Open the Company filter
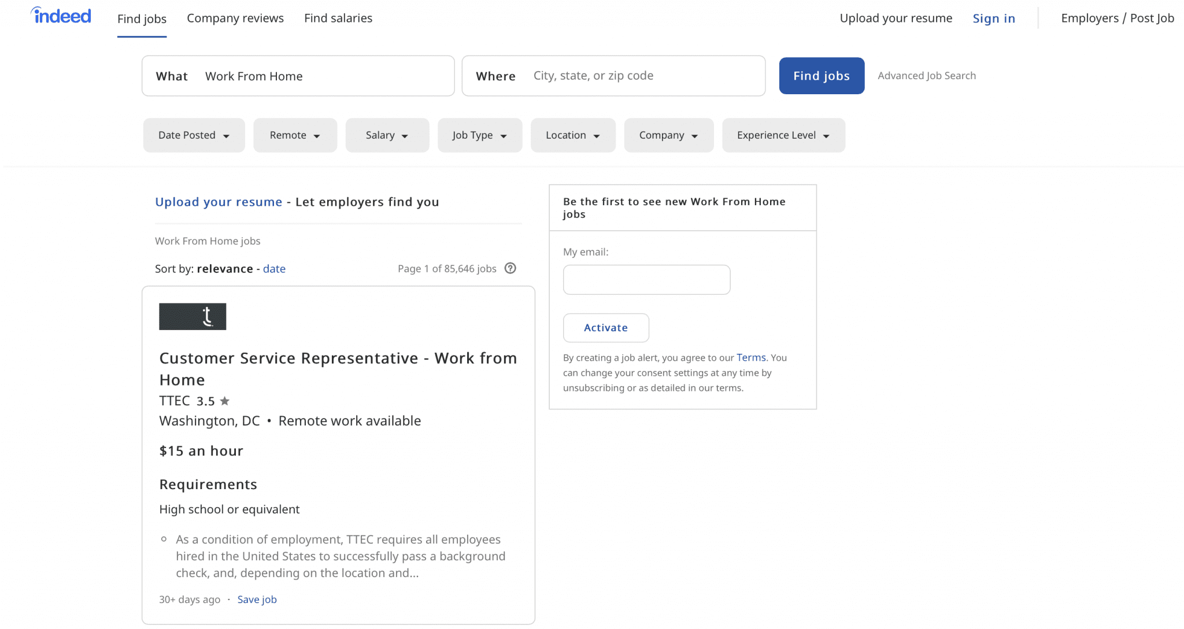Viewport: 1184px width, 629px height. tap(668, 135)
